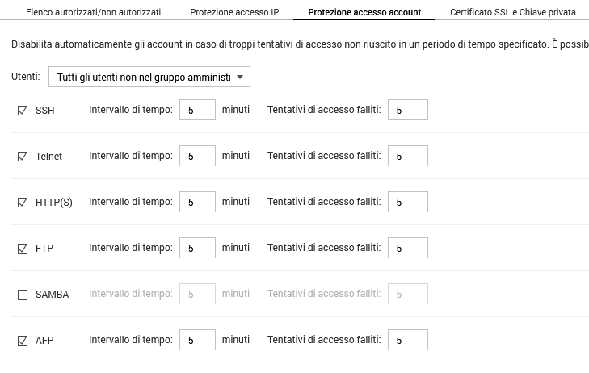Go to Certificato SSL e Chiave privata tab
The width and height of the screenshot is (589, 373).
click(513, 13)
